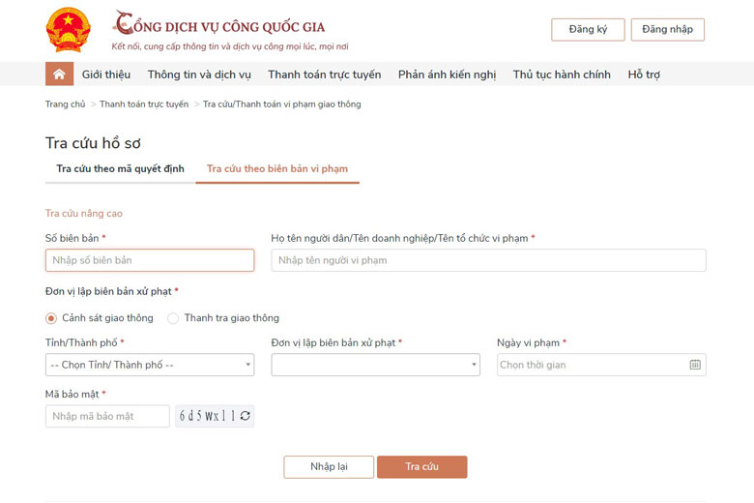Switch to Tra cứu theo biên bản vi phạm tab
The width and height of the screenshot is (754, 503).
(277, 169)
